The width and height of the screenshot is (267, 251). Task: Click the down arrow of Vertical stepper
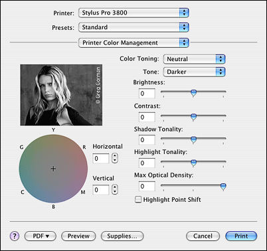pyautogui.click(x=114, y=192)
